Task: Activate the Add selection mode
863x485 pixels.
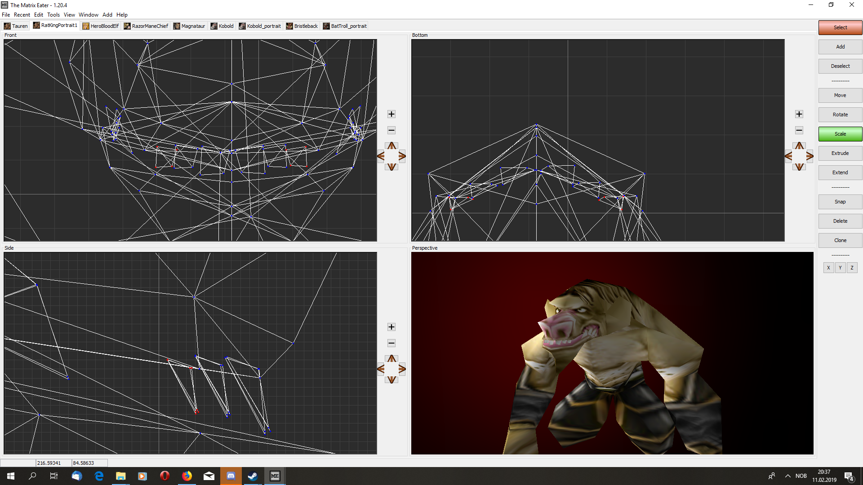Action: pos(840,47)
